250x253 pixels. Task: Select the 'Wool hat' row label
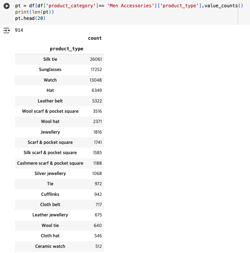(x=50, y=122)
